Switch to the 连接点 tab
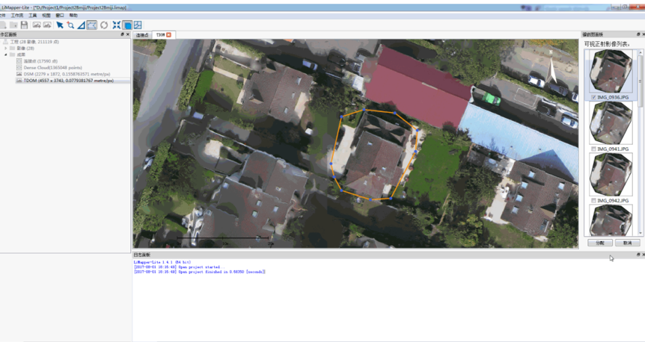645x342 pixels. pyautogui.click(x=142, y=35)
